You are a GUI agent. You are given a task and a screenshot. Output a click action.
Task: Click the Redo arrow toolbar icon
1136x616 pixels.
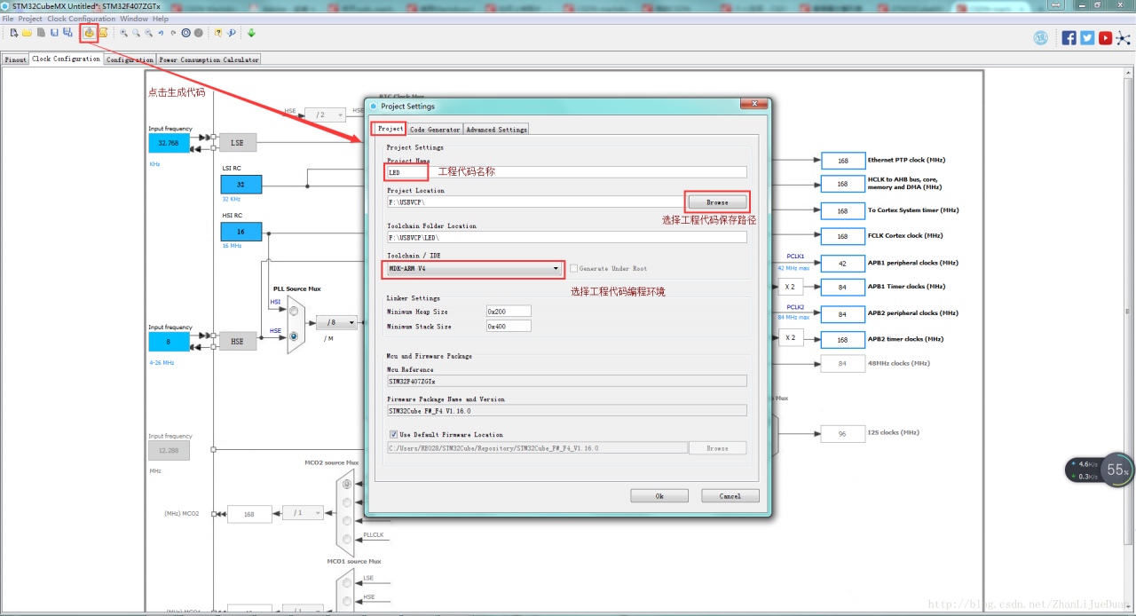[174, 33]
